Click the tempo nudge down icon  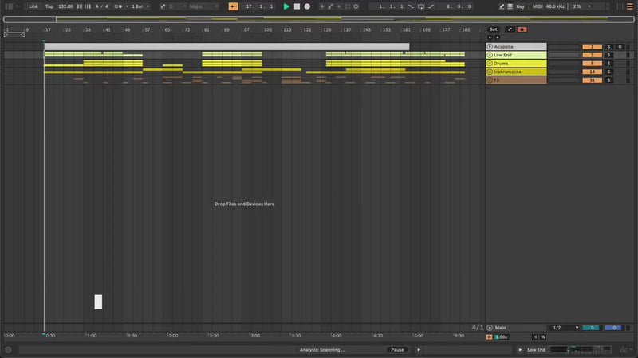tap(79, 6)
